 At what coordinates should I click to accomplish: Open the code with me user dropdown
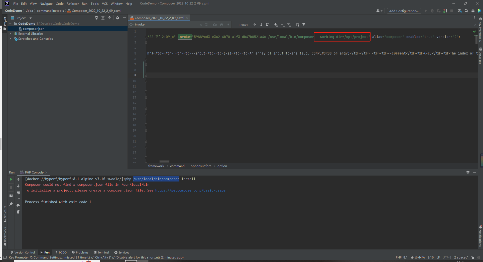coord(379,11)
